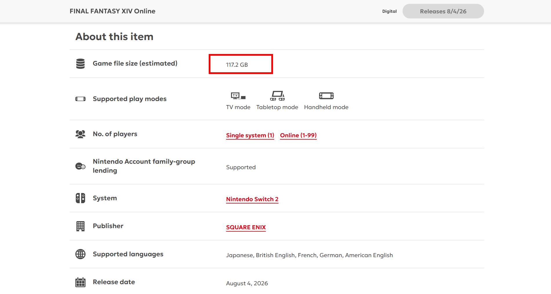
Task: Click the 117.2 GB file size value
Action: point(237,65)
